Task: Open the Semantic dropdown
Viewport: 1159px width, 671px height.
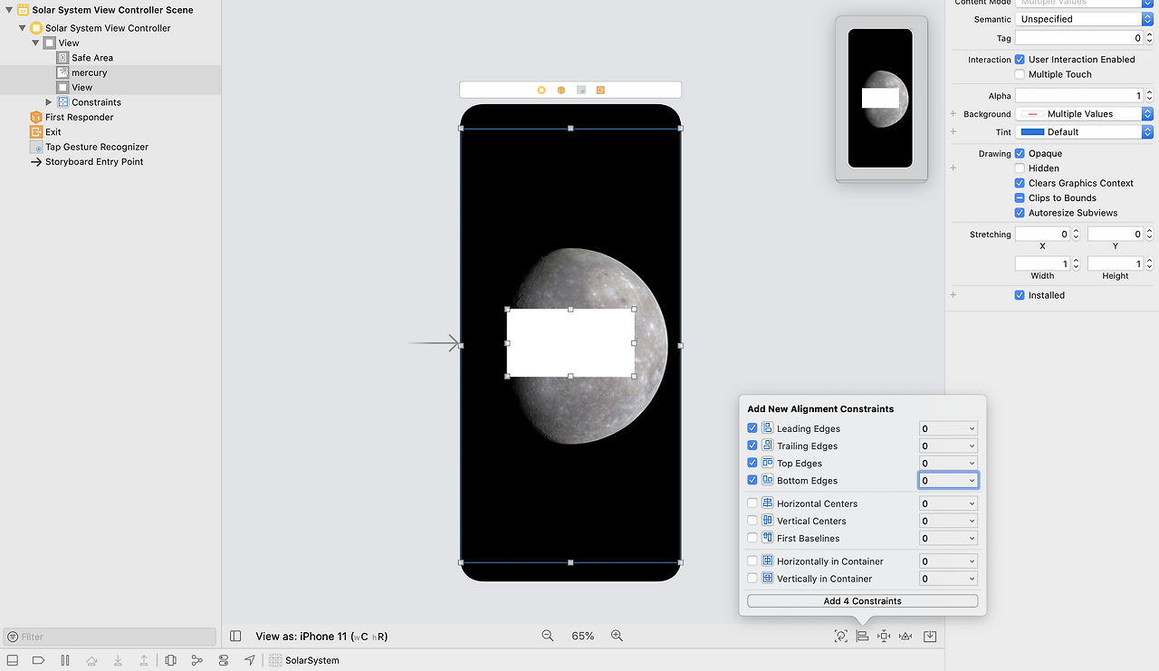Action: 1084,19
